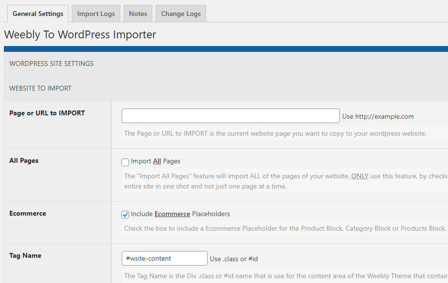The height and width of the screenshot is (283, 448).
Task: Click the Page or URL description text
Action: pos(275,133)
